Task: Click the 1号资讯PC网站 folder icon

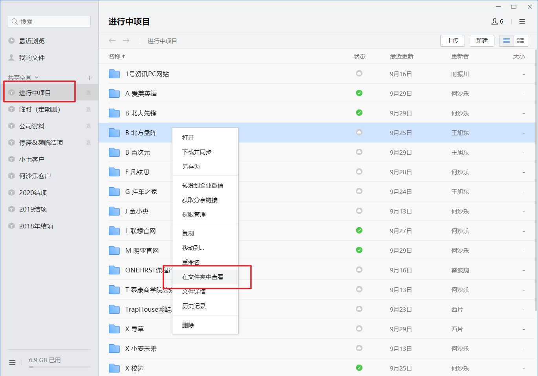Action: pyautogui.click(x=114, y=74)
